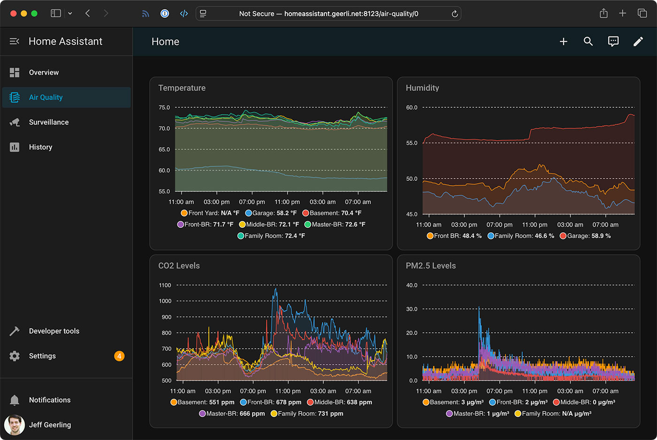Open the page reader icon in address bar

point(203,14)
